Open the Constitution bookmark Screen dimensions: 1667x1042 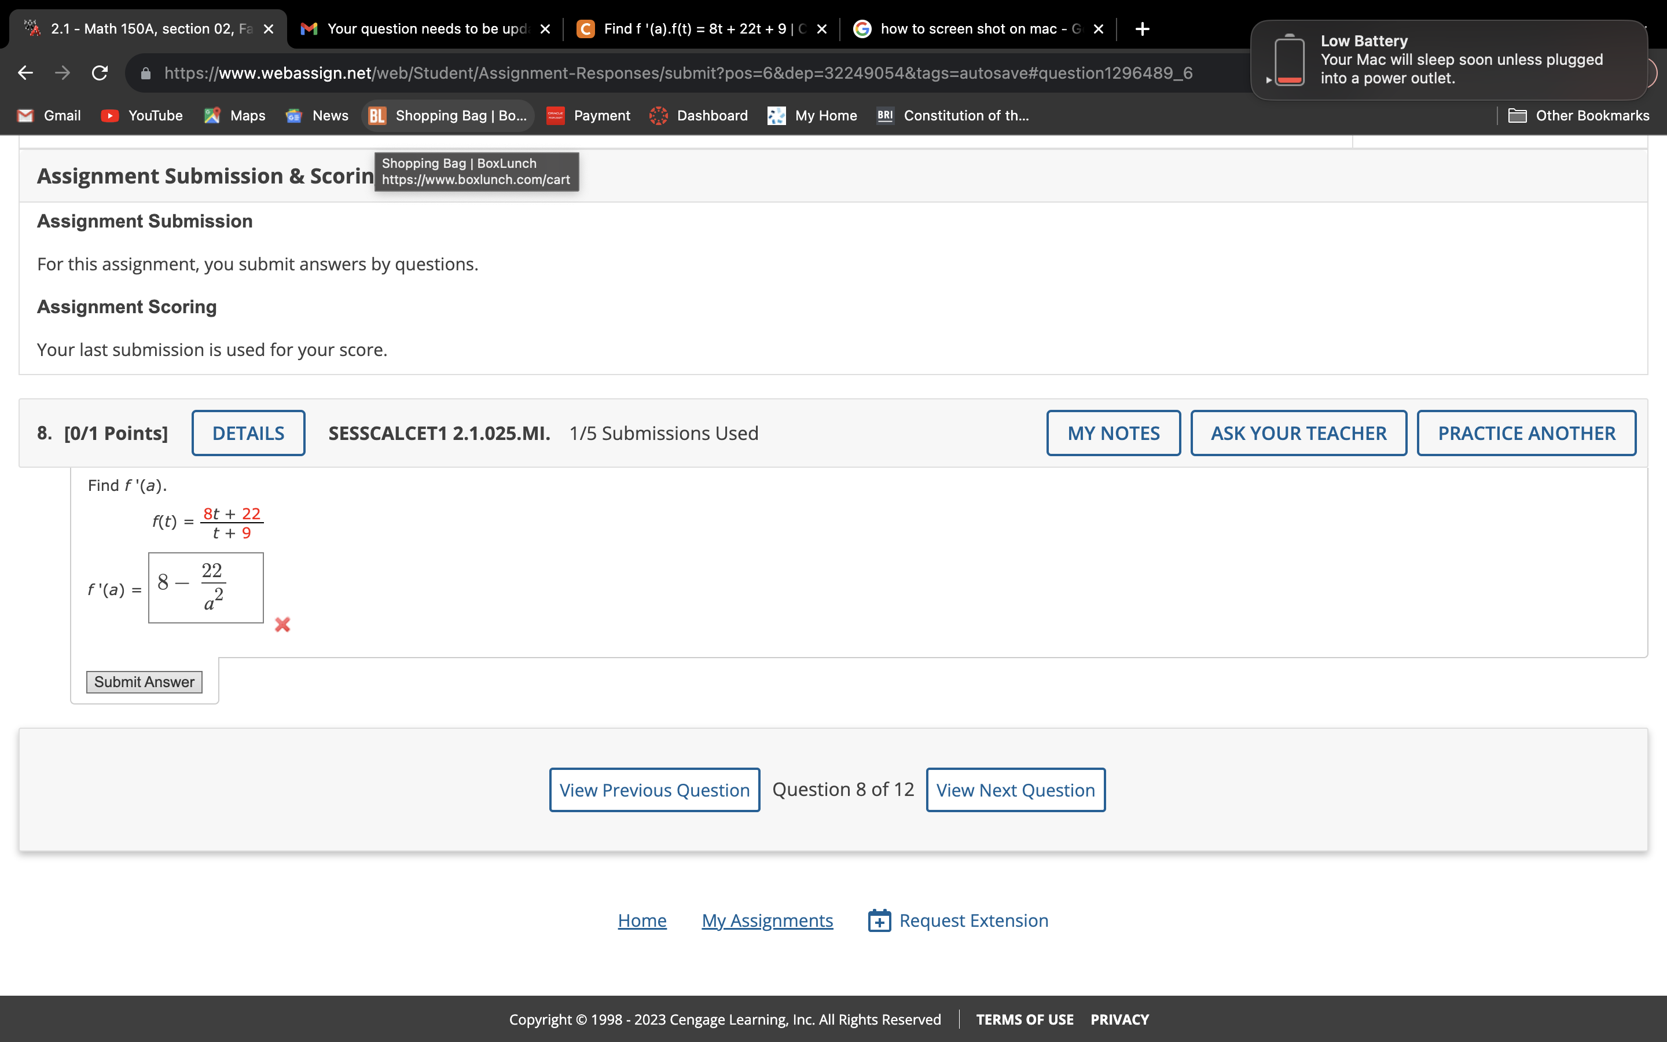(953, 116)
